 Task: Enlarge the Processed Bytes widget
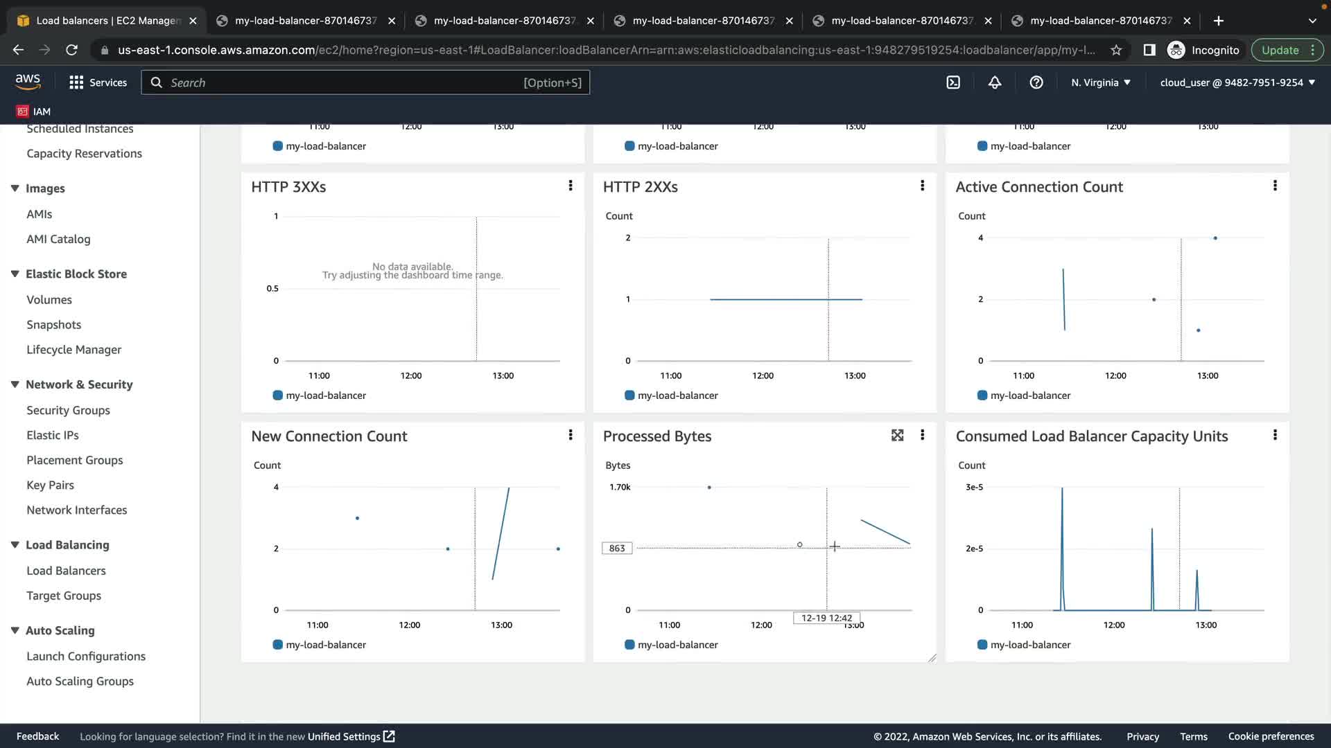pyautogui.click(x=897, y=435)
